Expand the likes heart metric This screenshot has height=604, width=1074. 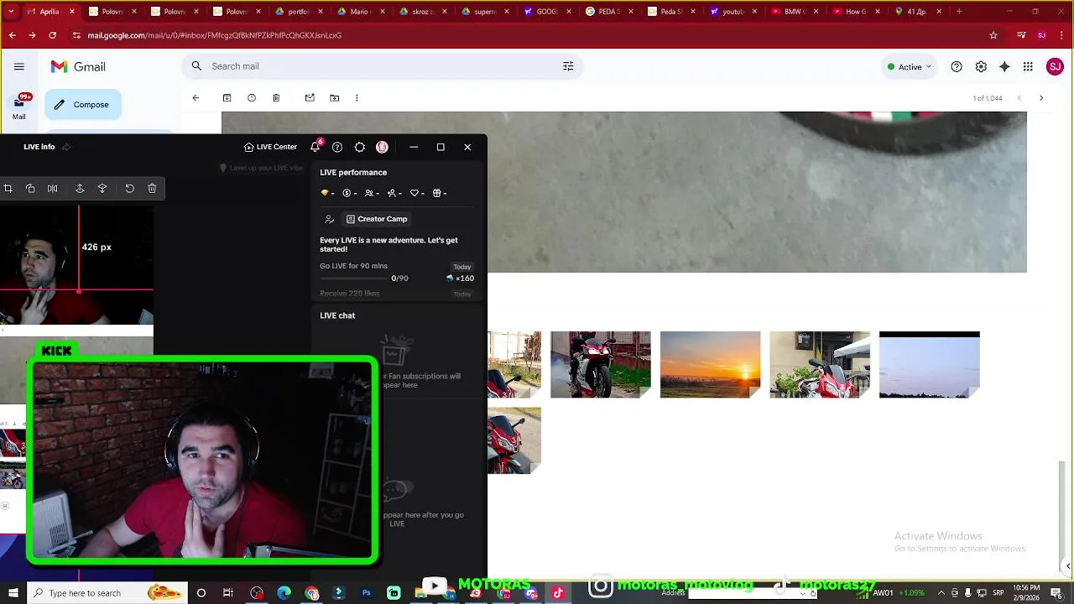click(417, 193)
